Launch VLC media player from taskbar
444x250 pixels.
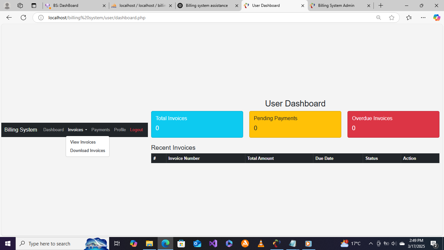261,243
